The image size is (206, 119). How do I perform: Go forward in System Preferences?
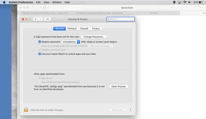40,19
